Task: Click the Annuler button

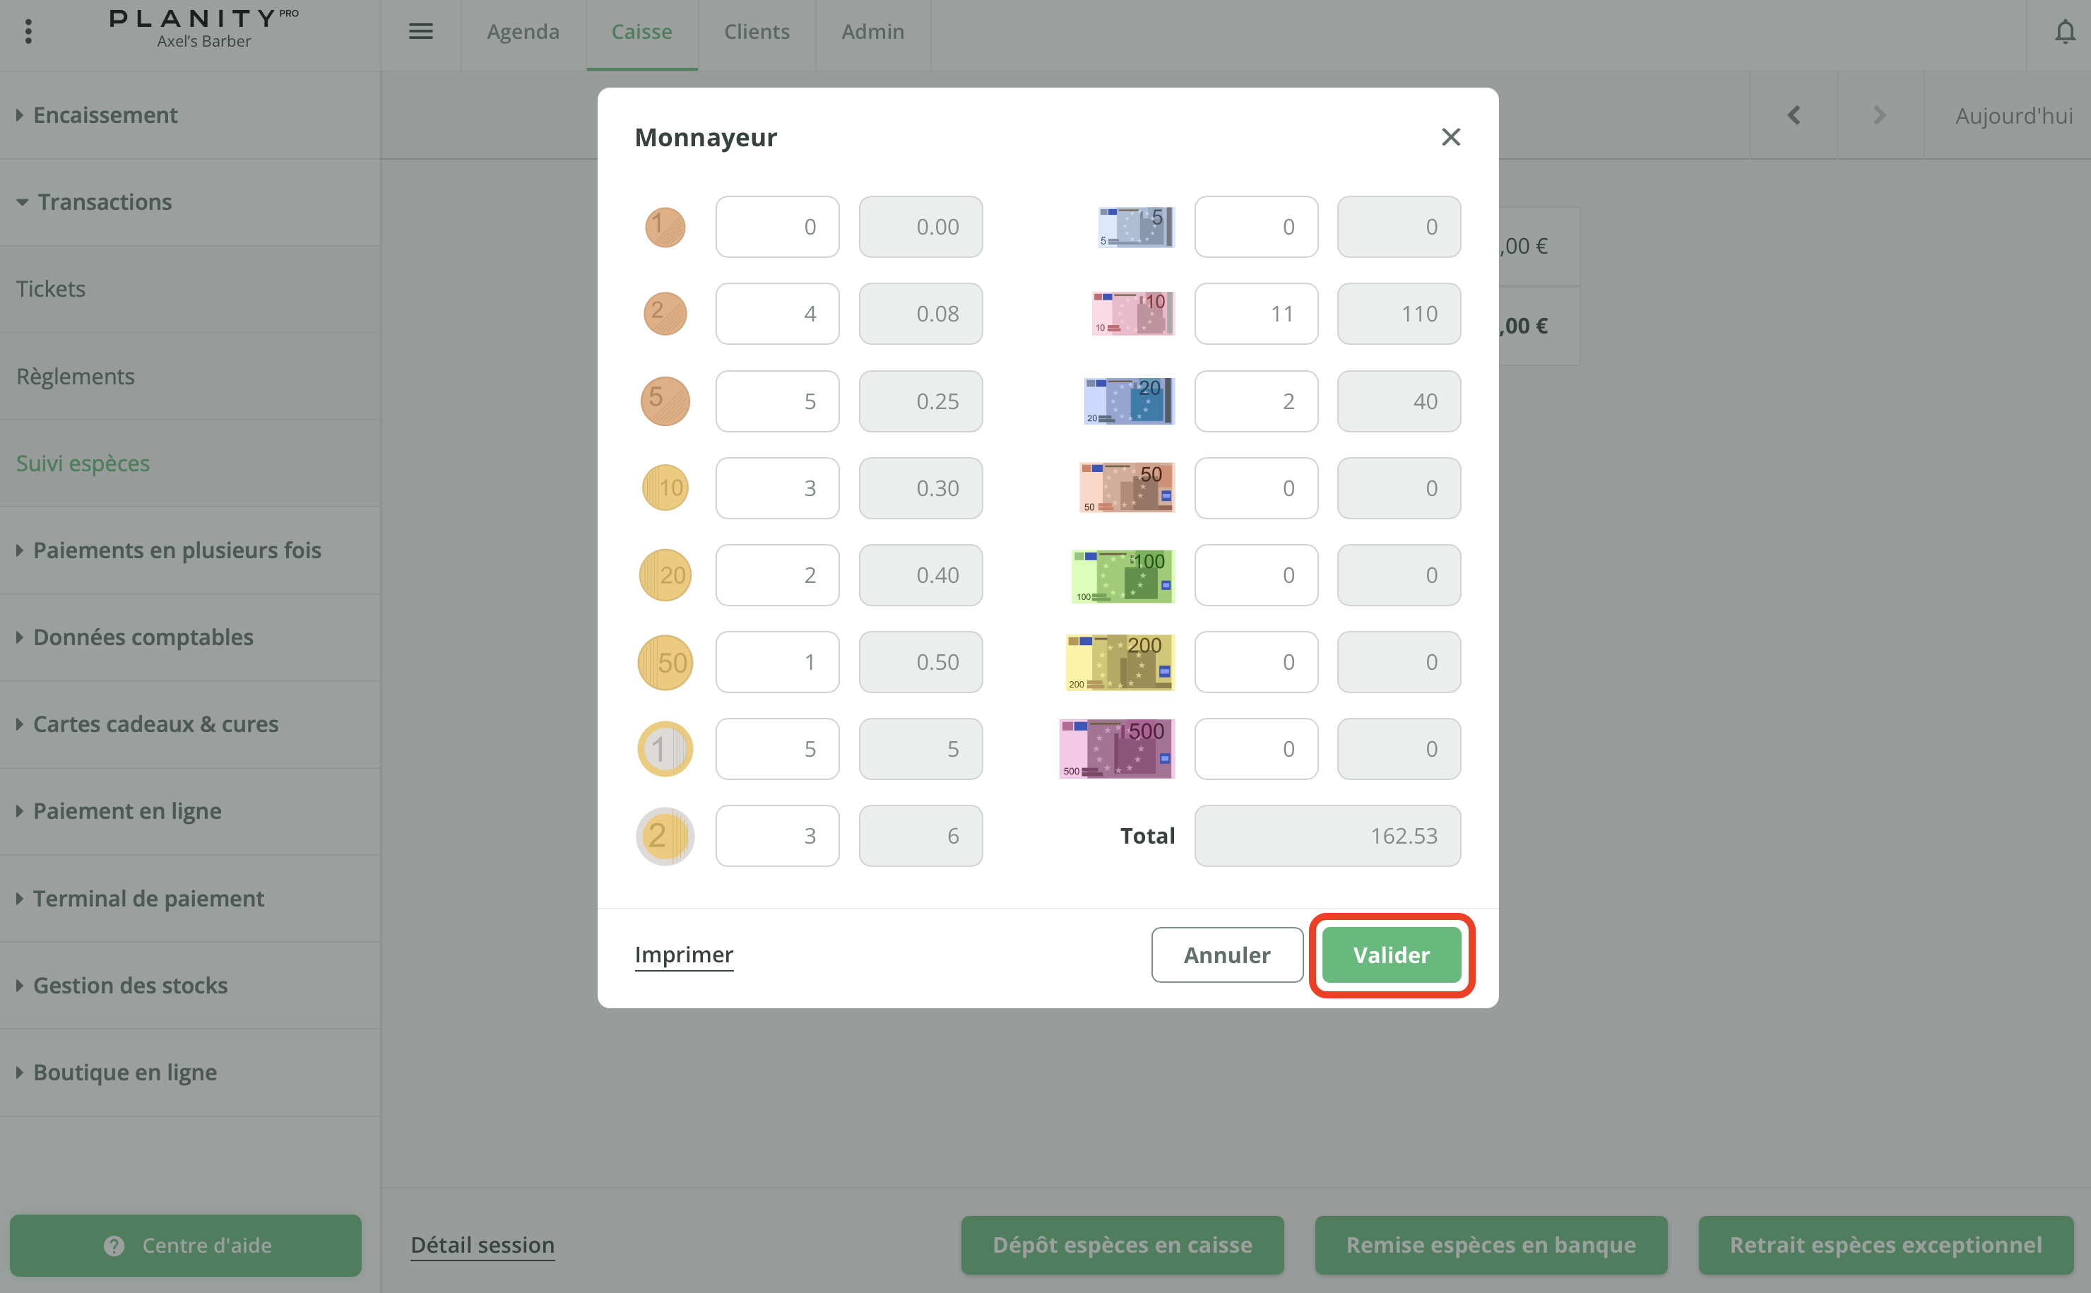Action: click(1226, 955)
